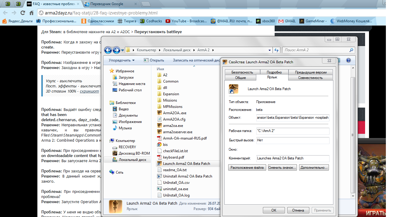Click Комментарий input field
Viewport: 410px width, 217px height.
[x=292, y=158]
